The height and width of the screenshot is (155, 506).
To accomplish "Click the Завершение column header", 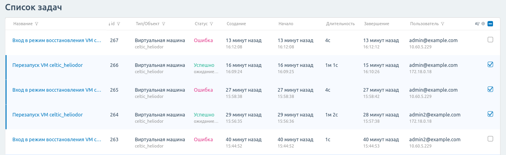I will [x=377, y=24].
